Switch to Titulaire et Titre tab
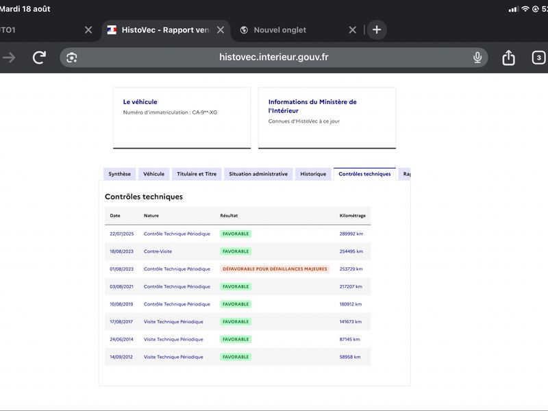The width and height of the screenshot is (548, 411). pyautogui.click(x=197, y=174)
